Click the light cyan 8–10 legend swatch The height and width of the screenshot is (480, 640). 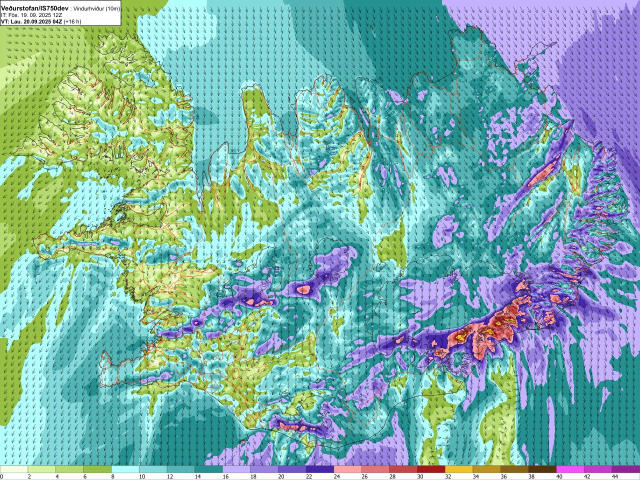pyautogui.click(x=125, y=469)
